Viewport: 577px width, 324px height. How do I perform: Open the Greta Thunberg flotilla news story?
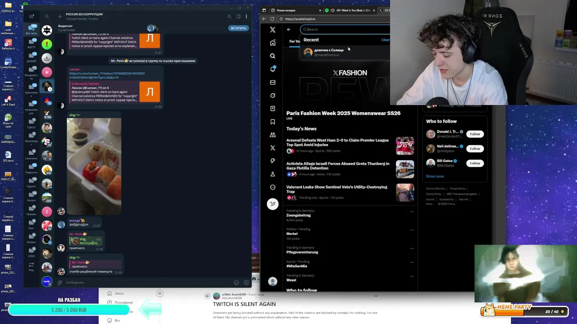pyautogui.click(x=350, y=169)
